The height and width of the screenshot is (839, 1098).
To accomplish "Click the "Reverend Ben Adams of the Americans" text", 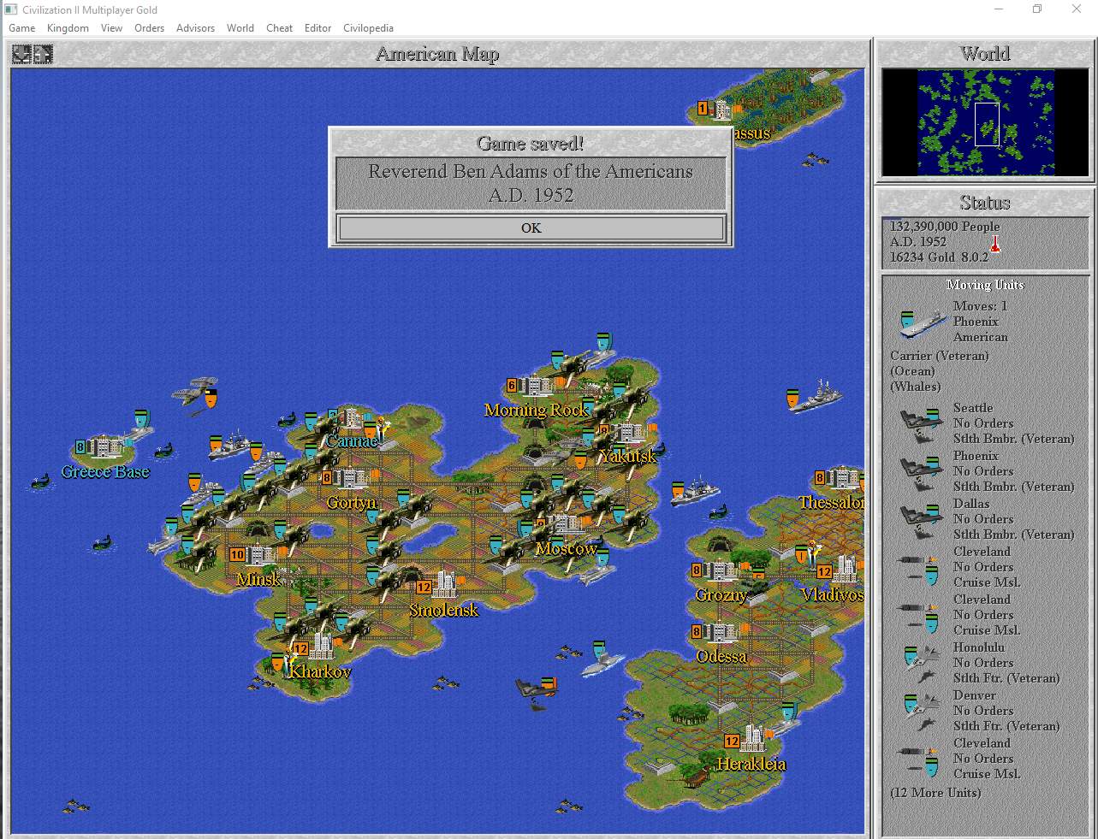I will click(531, 171).
